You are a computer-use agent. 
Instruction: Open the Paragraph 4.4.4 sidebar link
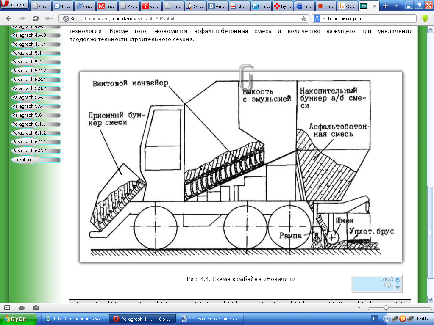[36, 44]
